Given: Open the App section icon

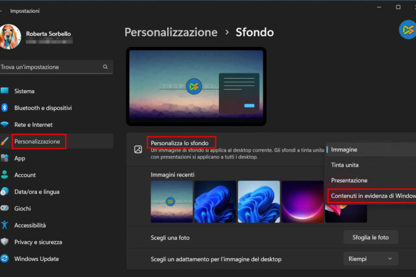Looking at the screenshot, I should (x=5, y=158).
